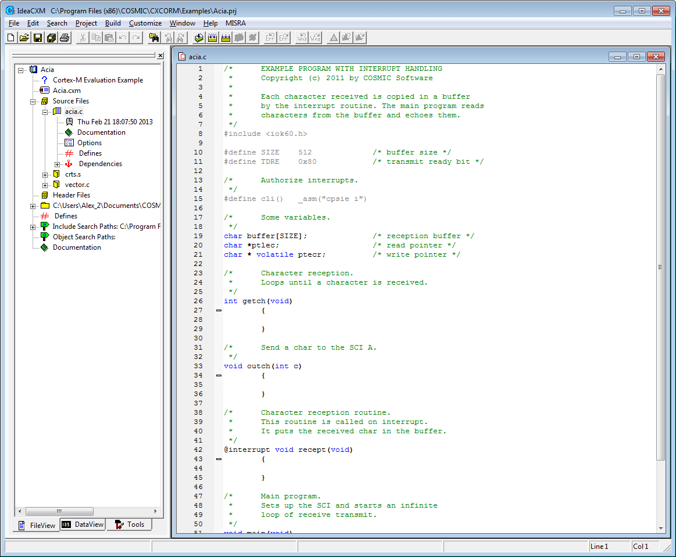Print the file using the printer icon
The height and width of the screenshot is (557, 676).
click(64, 38)
